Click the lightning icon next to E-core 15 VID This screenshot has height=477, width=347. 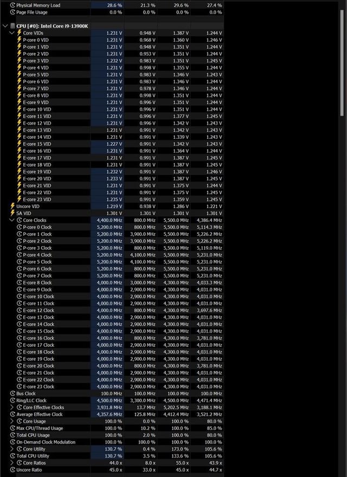coord(19,144)
